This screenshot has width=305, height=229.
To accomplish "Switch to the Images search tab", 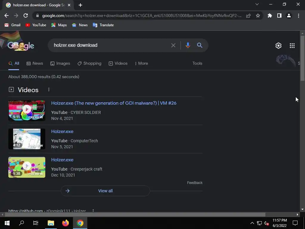I will 60,64.
